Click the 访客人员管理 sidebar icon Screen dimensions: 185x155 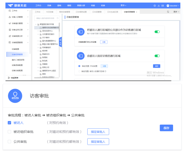pos(10,17)
